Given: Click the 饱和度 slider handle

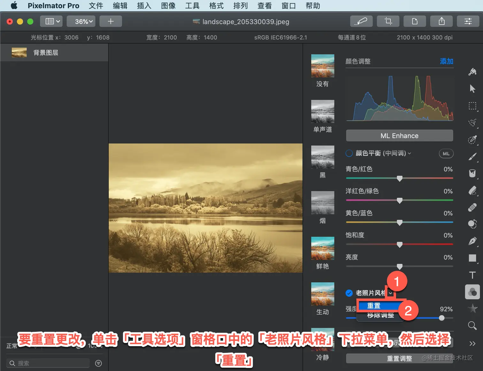Looking at the screenshot, I should coord(400,245).
